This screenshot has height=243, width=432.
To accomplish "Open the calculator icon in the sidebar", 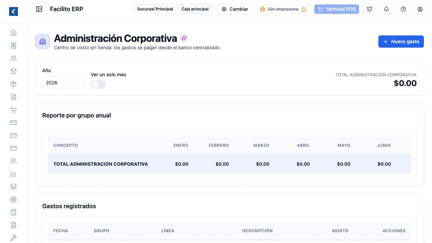I will click(x=13, y=212).
